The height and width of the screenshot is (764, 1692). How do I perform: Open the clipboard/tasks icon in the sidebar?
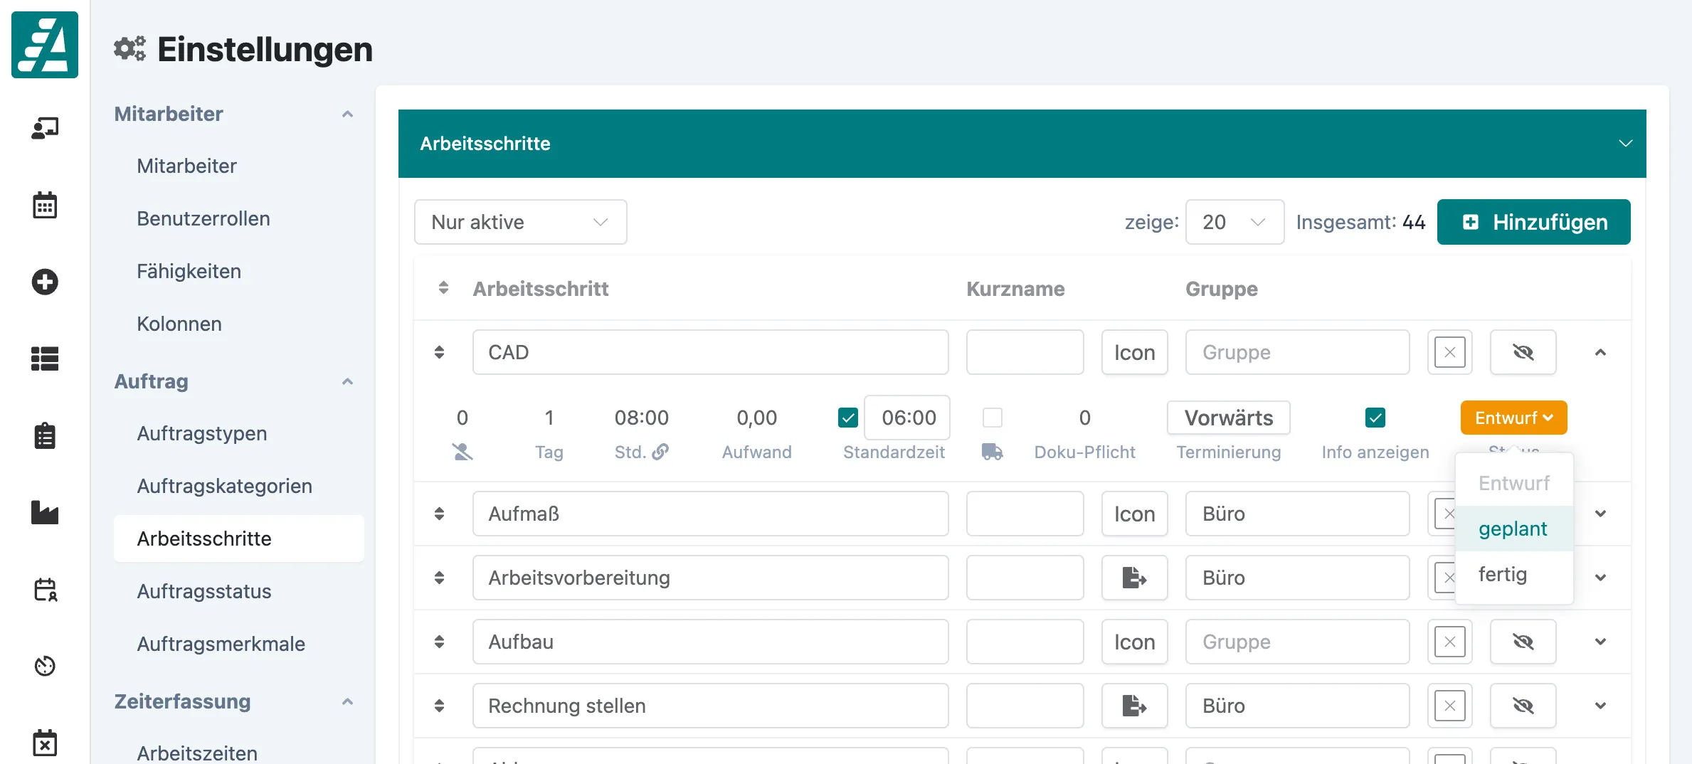(45, 435)
